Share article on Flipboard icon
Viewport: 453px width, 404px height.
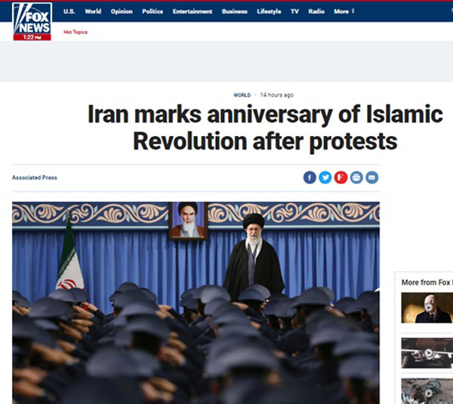[x=341, y=177]
